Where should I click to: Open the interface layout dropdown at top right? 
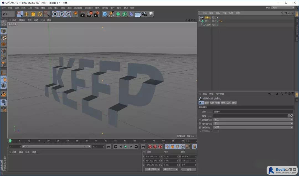pos(283,8)
